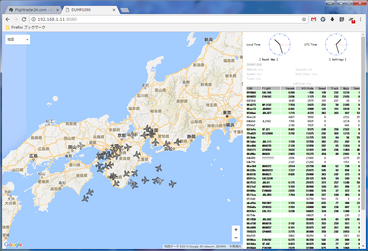Select the aircraft icon near Okayama
This screenshot has width=368, height=251.
coord(81,146)
